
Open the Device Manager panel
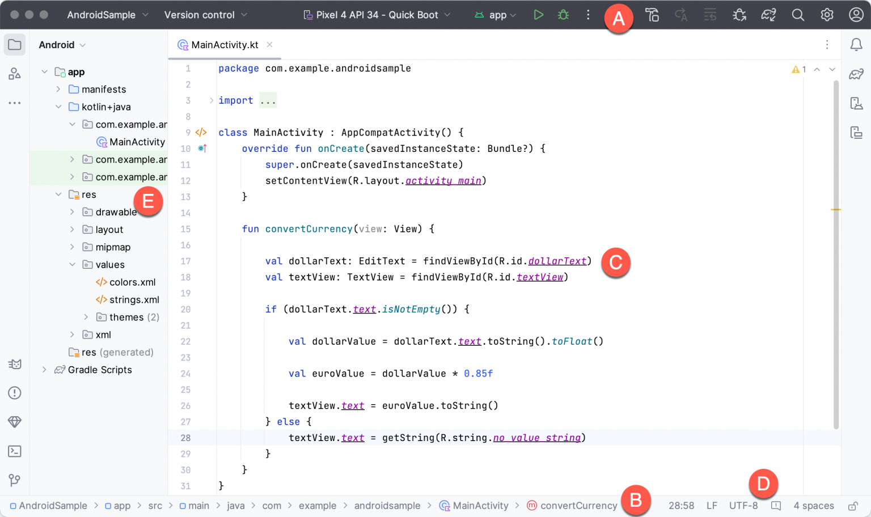(x=856, y=103)
